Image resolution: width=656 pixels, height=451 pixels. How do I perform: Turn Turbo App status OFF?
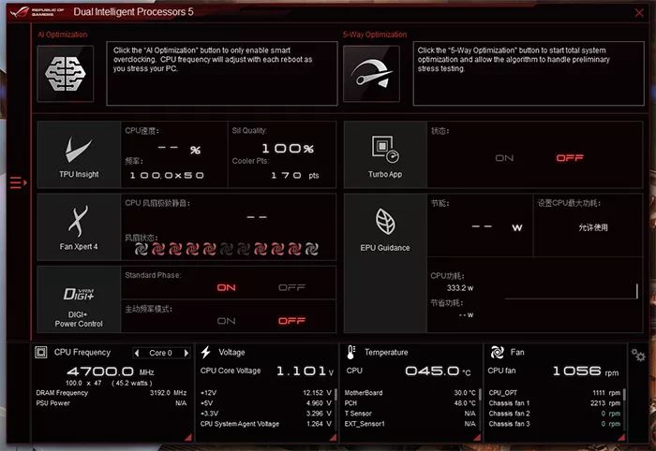[570, 158]
